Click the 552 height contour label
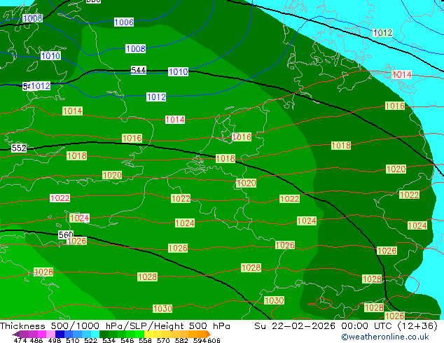Viewport: 444px width, 343px height. pos(19,148)
